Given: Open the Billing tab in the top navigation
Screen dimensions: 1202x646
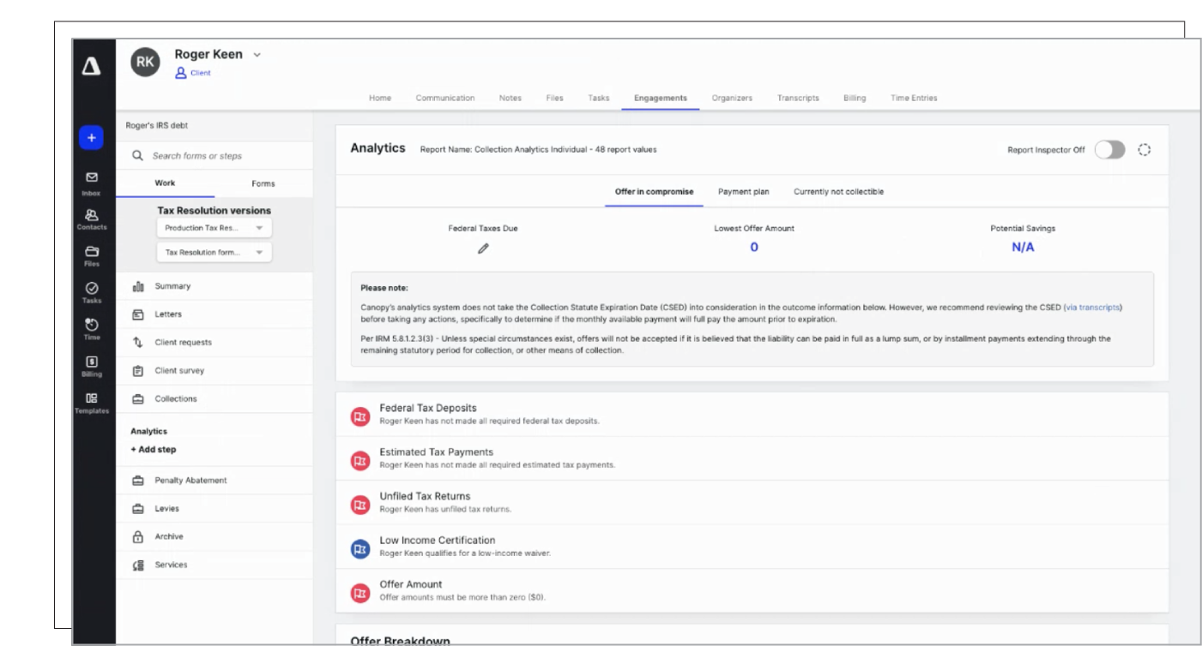Looking at the screenshot, I should (855, 98).
